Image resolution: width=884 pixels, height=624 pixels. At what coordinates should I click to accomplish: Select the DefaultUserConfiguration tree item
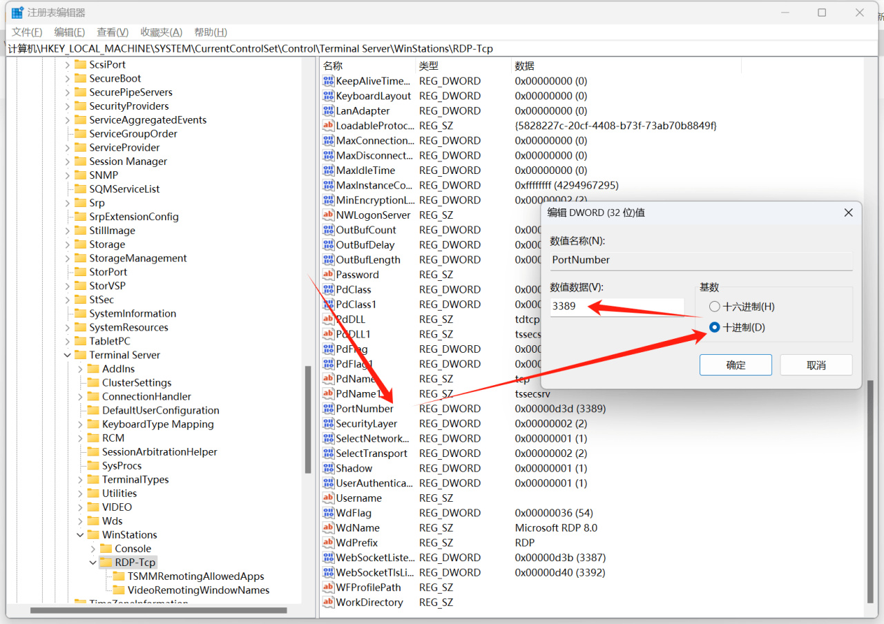[x=160, y=410]
